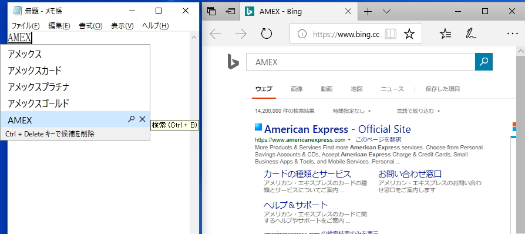
Task: Expand the 言語で絞り込む filter dropdown
Action: pyautogui.click(x=418, y=111)
